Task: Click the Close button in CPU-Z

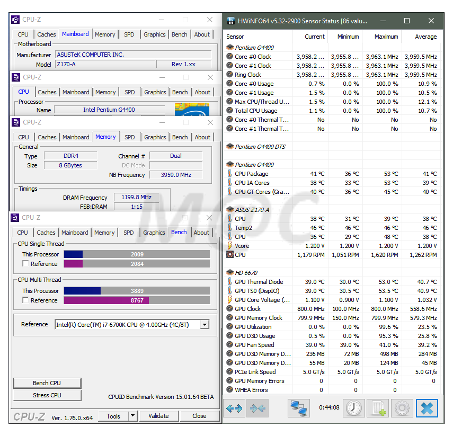Action: 199,416
